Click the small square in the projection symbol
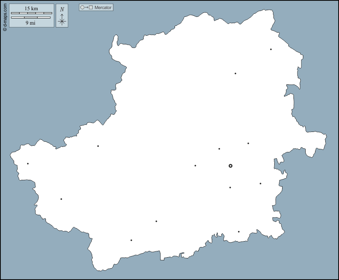This screenshot has height=280, width=339. tap(91, 7)
